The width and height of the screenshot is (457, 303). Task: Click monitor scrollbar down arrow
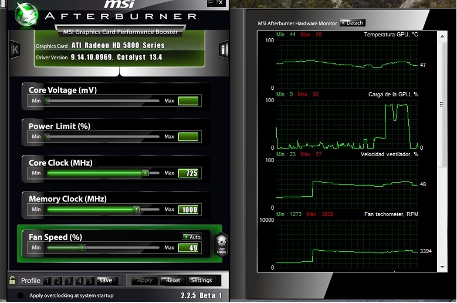coord(442,267)
